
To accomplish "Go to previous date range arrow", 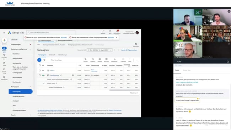I will tap(114, 50).
